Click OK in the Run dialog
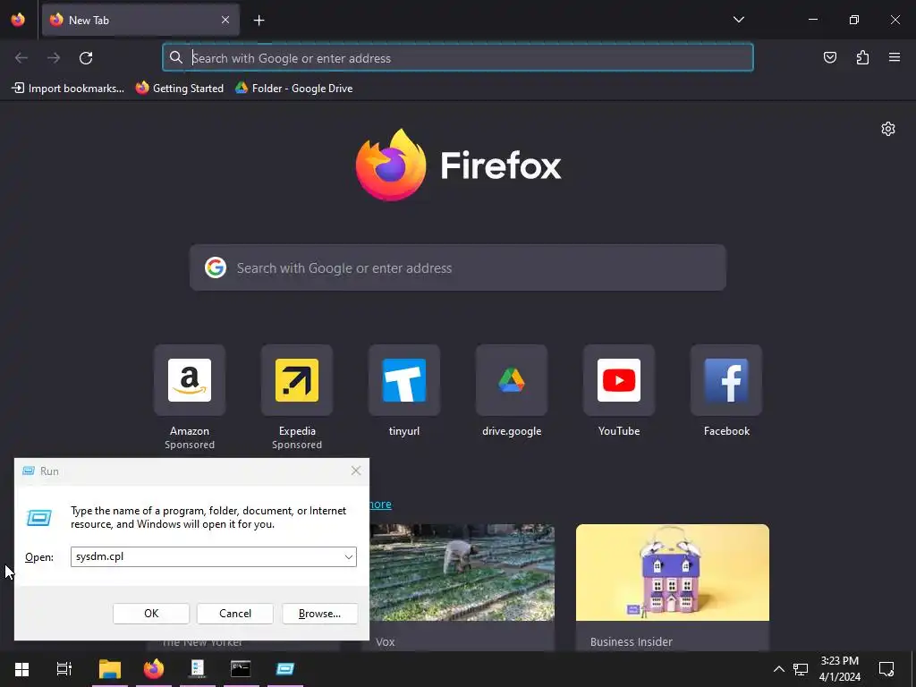The image size is (916, 687). pos(151,614)
